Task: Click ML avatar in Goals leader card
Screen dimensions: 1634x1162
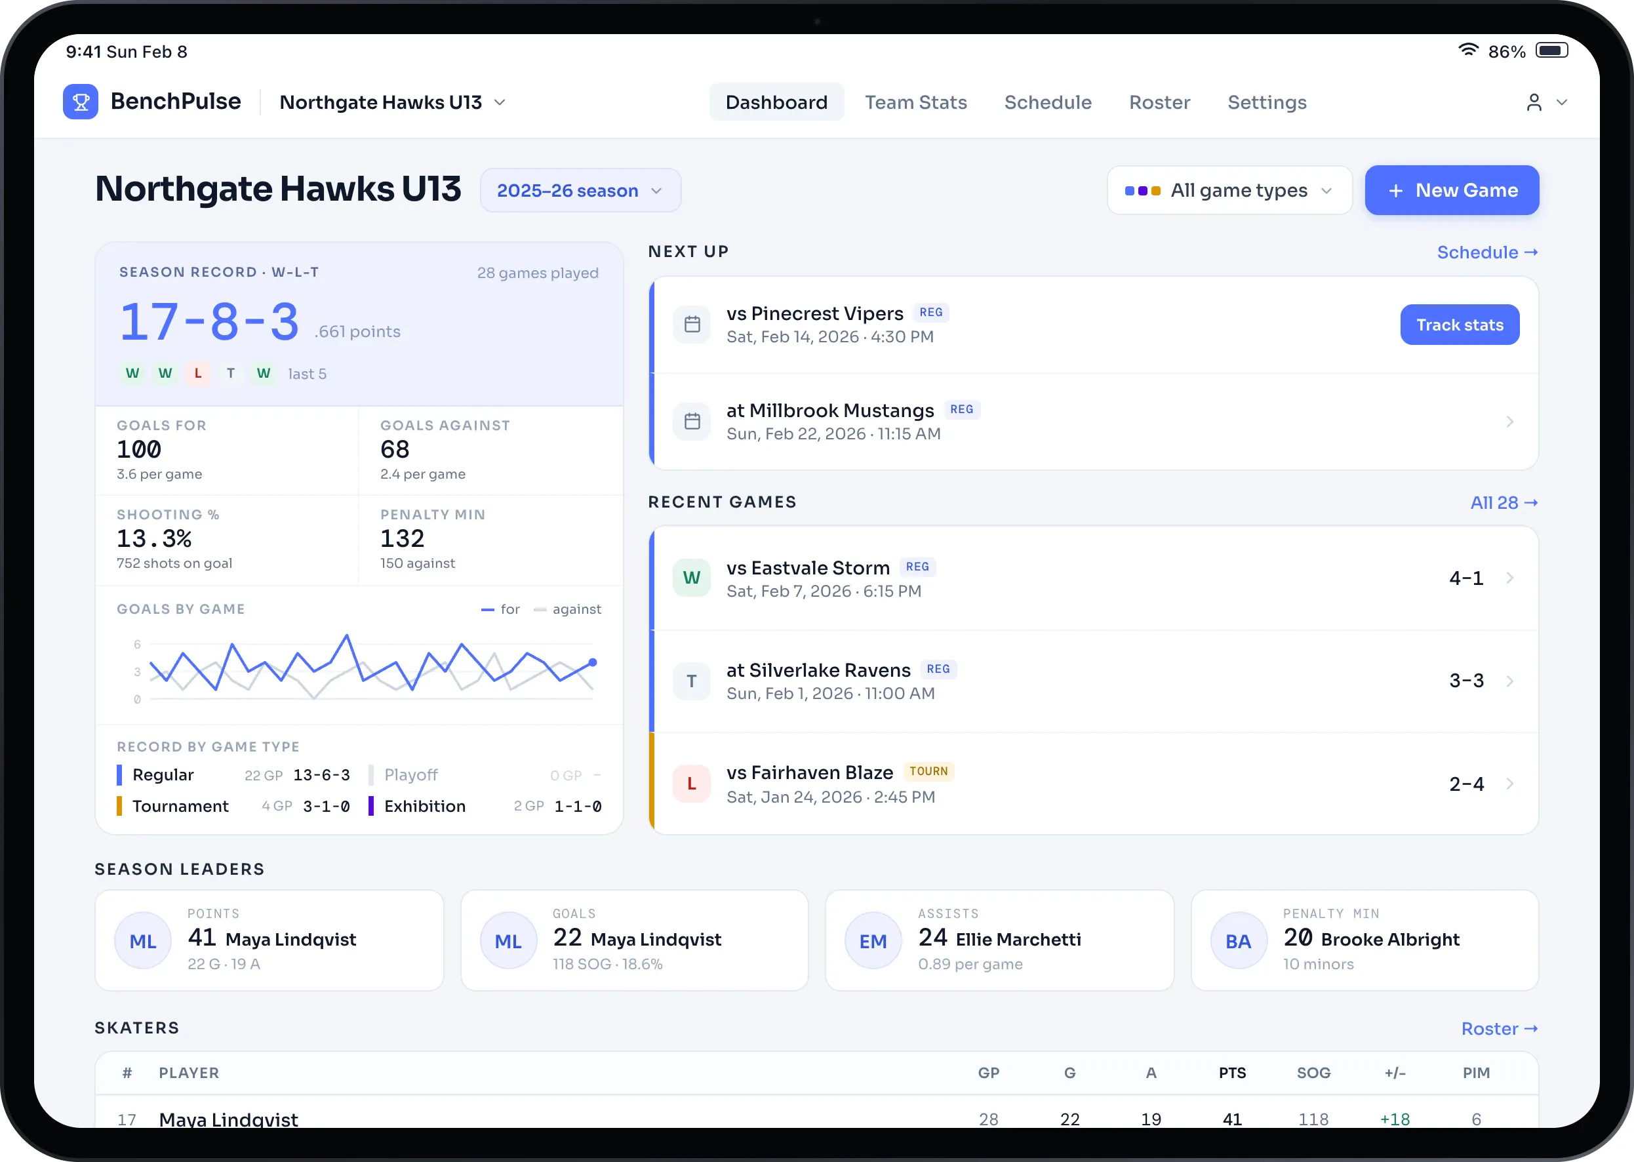Action: pos(508,941)
